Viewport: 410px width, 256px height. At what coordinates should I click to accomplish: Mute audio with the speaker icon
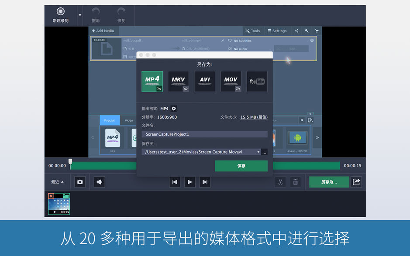tap(99, 182)
